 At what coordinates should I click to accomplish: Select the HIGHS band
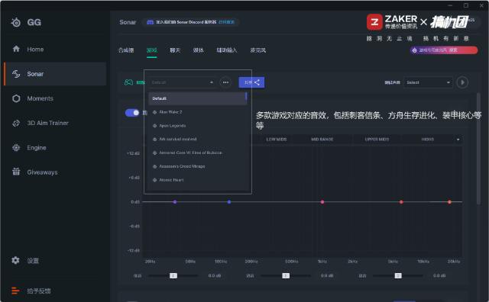428,140
